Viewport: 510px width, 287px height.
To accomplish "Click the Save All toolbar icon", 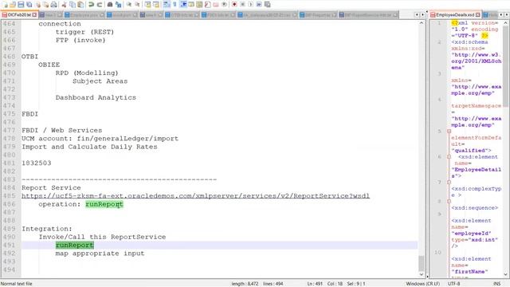I will click(x=29, y=5).
